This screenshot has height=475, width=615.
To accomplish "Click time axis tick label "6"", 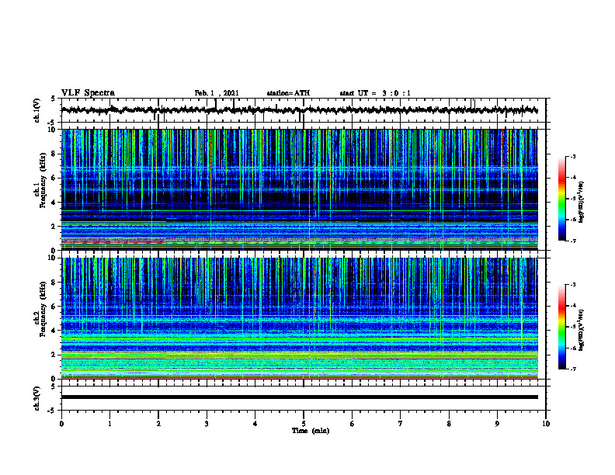I will (x=353, y=424).
